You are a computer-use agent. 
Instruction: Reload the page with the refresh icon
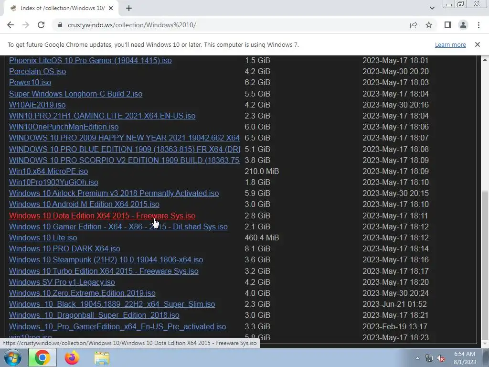41,25
